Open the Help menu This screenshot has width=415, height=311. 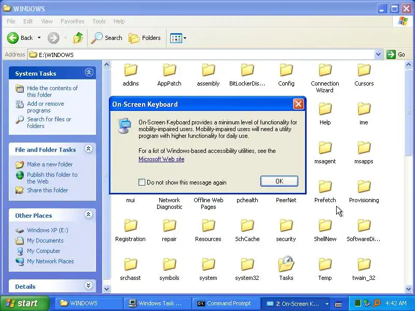[x=119, y=21]
